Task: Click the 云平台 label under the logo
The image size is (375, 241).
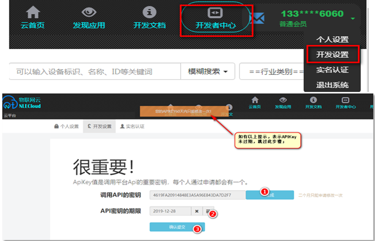Action: pyautogui.click(x=10, y=116)
